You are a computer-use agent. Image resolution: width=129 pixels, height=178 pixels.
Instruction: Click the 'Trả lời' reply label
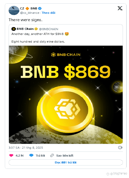click(x=40, y=156)
